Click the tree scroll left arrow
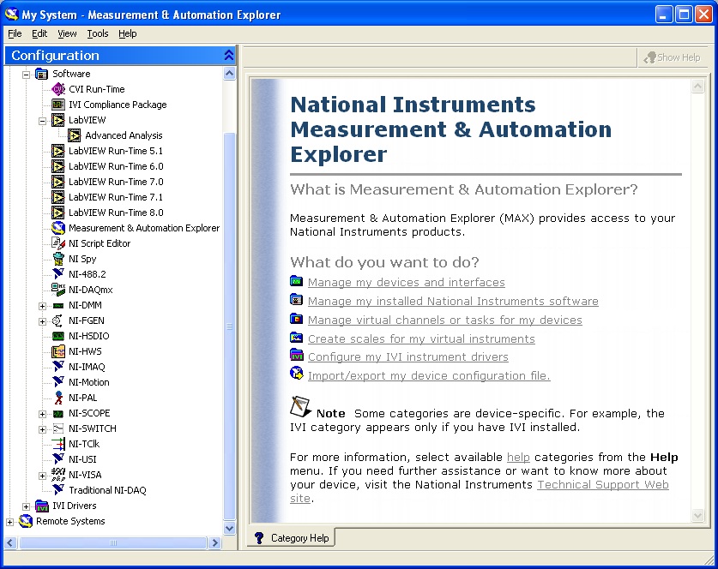 pyautogui.click(x=11, y=543)
